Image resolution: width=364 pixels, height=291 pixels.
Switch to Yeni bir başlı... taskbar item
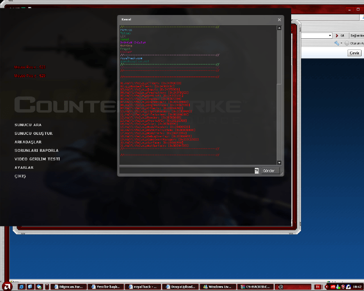coord(106,287)
